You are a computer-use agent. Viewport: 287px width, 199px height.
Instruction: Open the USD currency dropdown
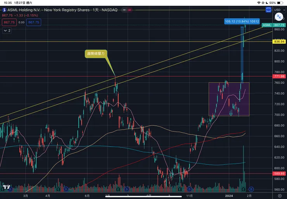click(x=279, y=10)
